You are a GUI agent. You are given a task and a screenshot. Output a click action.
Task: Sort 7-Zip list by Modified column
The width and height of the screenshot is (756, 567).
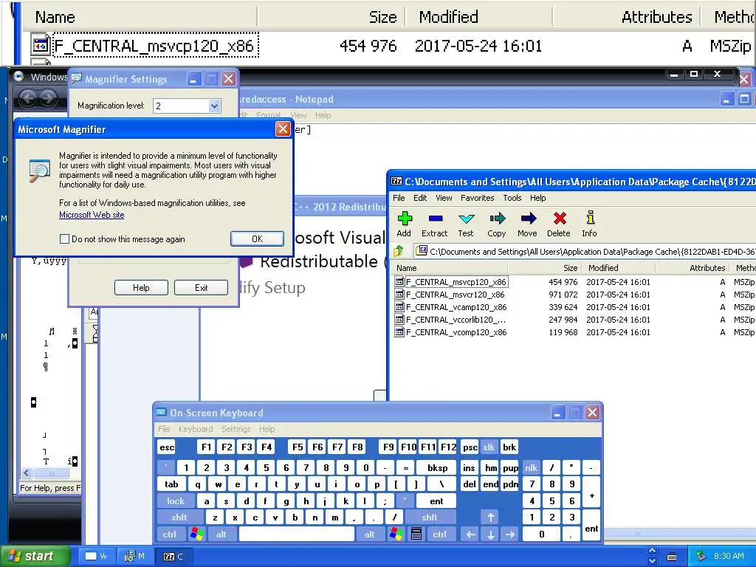point(619,268)
